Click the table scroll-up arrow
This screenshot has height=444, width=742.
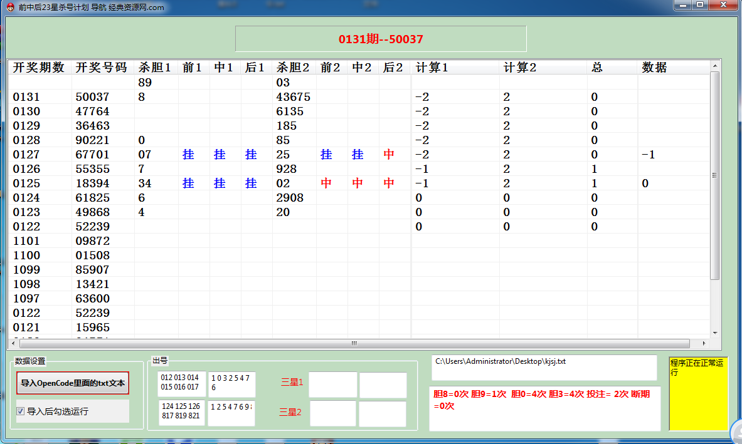(x=715, y=66)
